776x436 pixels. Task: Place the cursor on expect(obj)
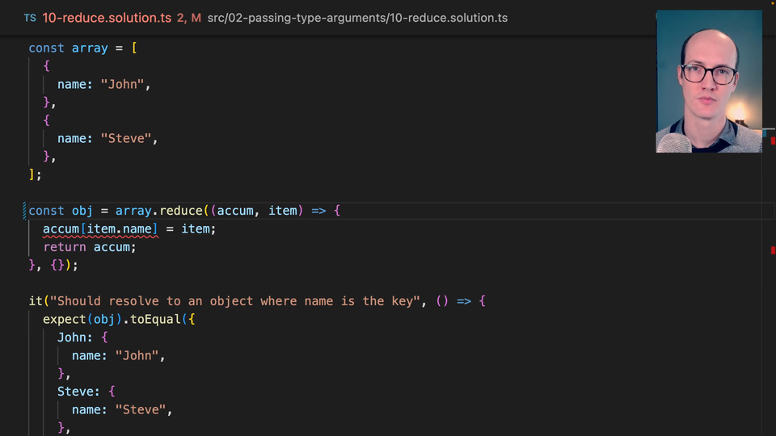point(79,319)
